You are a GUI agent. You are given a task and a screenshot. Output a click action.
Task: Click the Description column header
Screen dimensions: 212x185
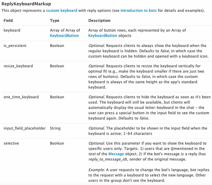coord(99,21)
